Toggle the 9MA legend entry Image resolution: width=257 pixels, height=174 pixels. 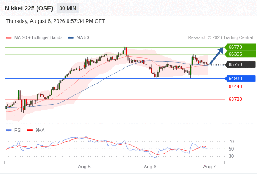36,130
